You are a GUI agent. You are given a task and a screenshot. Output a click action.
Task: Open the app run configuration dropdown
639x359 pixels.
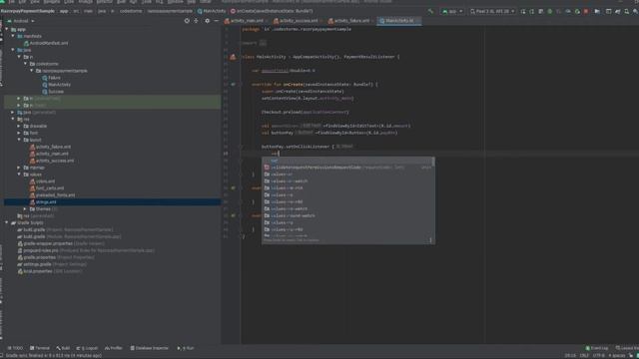(452, 11)
